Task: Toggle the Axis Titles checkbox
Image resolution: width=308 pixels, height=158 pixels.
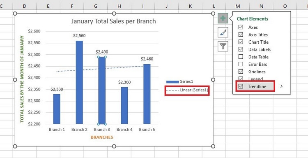Action: click(241, 35)
